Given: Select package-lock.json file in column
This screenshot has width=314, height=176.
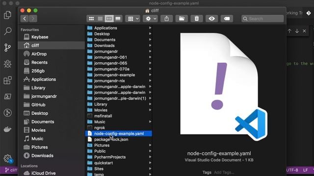Looking at the screenshot, I should coord(119,139).
